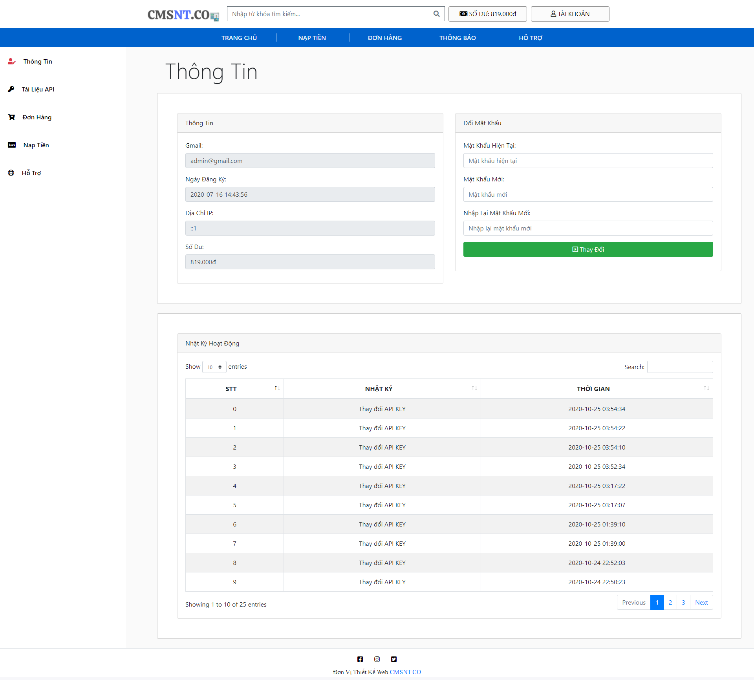754x680 pixels.
Task: Open the Show entries dropdown
Action: click(x=214, y=367)
